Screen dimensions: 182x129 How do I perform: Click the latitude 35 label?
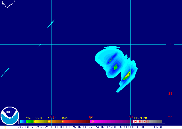pyautogui.click(x=170, y=94)
